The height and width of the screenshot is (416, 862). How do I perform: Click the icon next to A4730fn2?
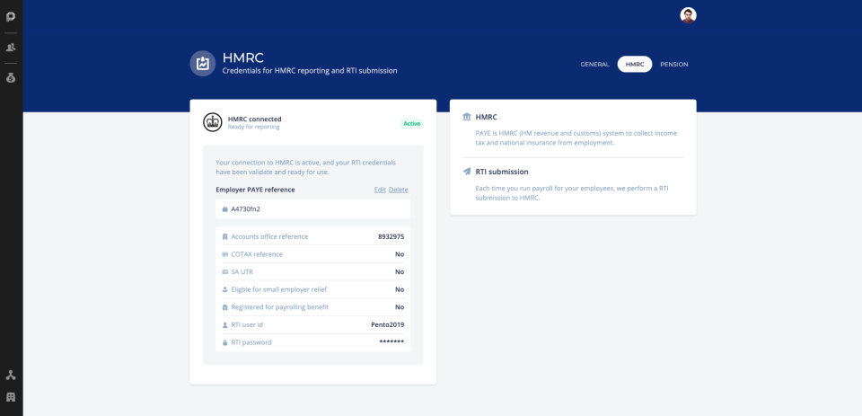[x=224, y=209]
